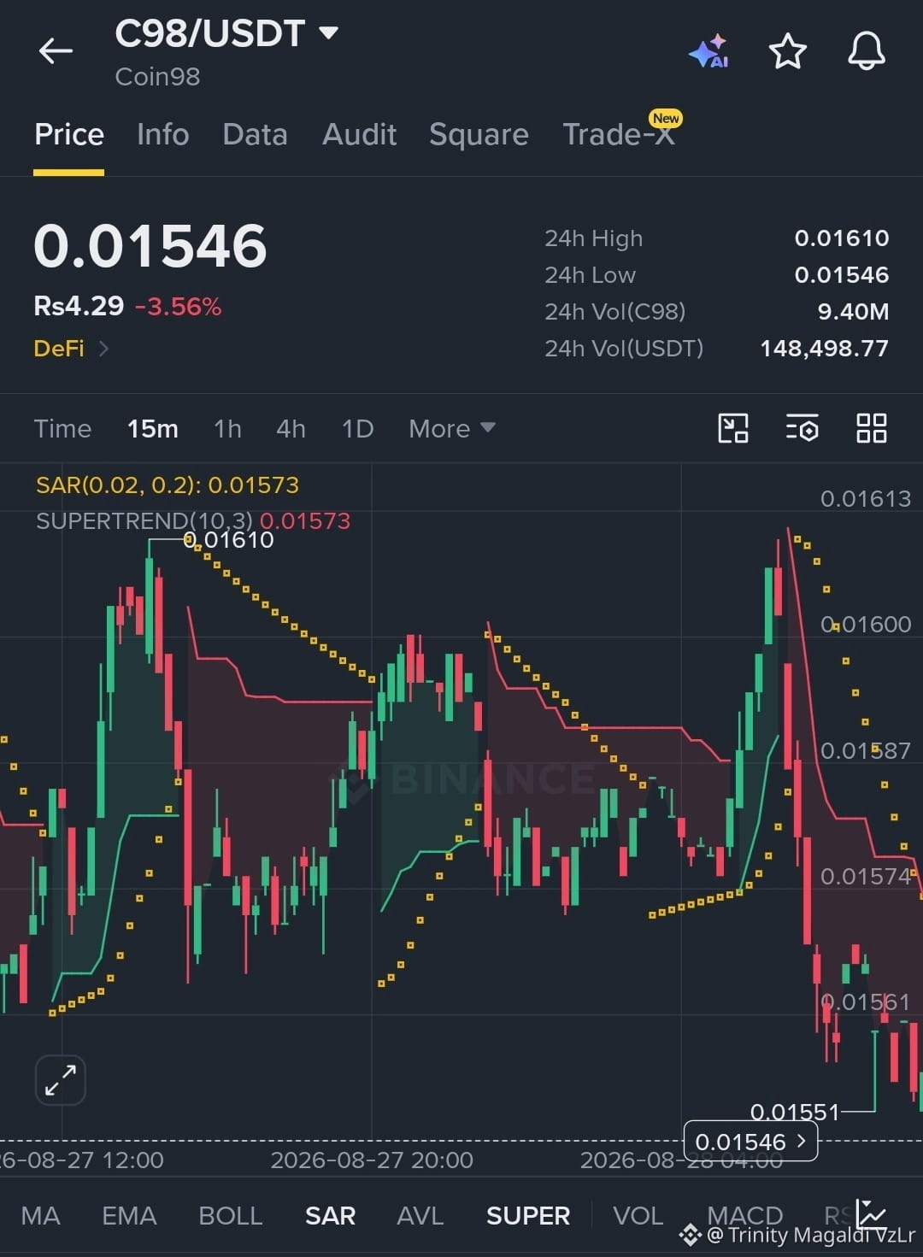This screenshot has height=1257, width=923.
Task: Open the chart drawing tools icon
Action: coord(733,428)
